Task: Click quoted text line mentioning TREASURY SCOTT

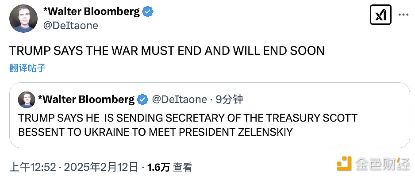Action: [188, 118]
